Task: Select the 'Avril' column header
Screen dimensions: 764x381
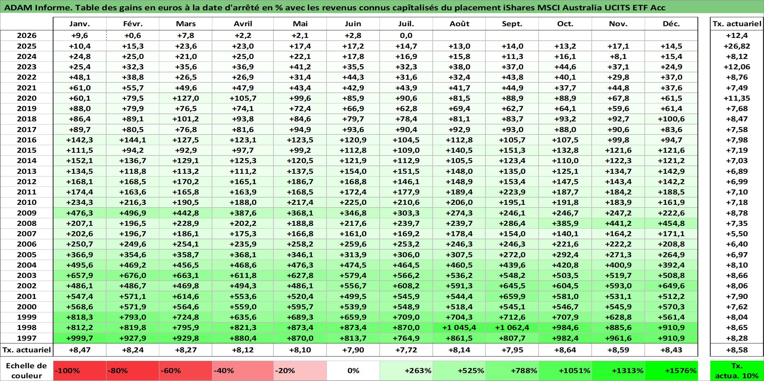Action: tap(243, 24)
